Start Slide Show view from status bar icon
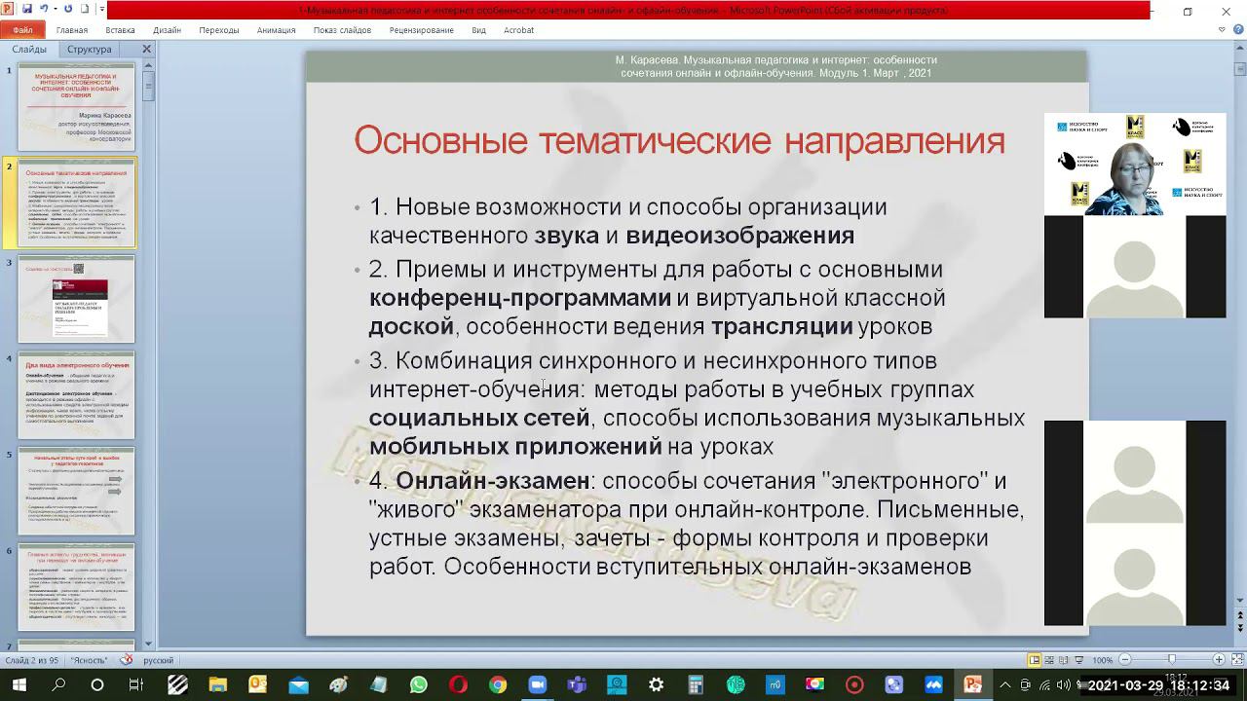1247x701 pixels. [x=1081, y=660]
